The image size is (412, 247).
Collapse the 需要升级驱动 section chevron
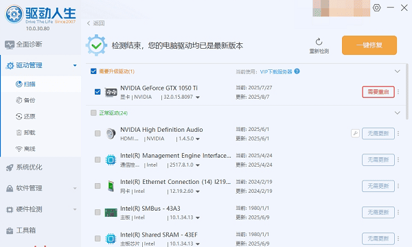click(x=398, y=71)
